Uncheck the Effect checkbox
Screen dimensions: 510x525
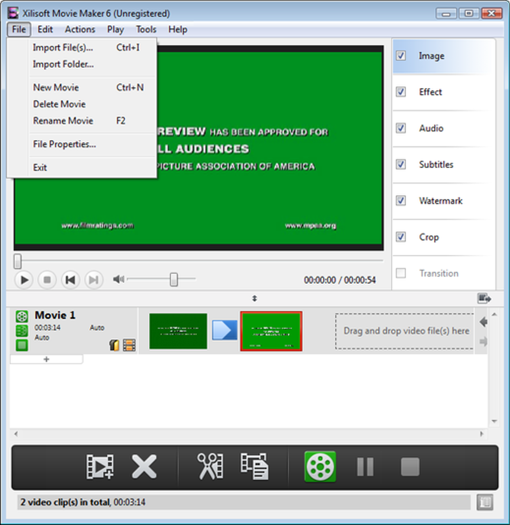point(401,92)
